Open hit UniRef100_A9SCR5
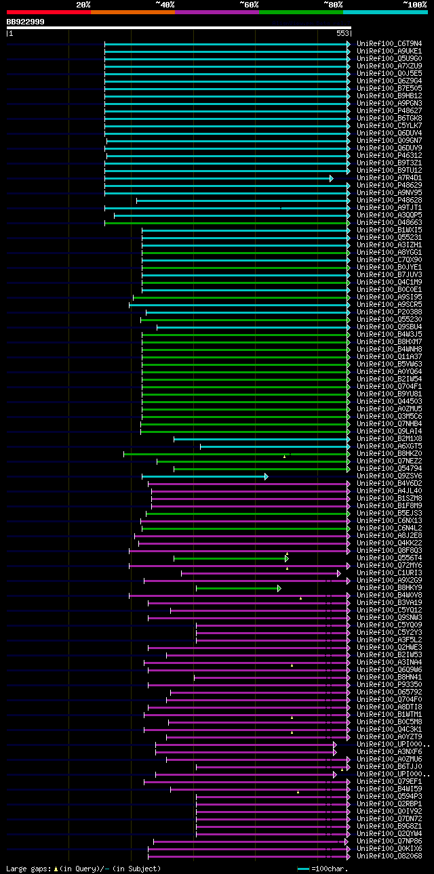Viewport: 434px width, 874px height. click(389, 304)
